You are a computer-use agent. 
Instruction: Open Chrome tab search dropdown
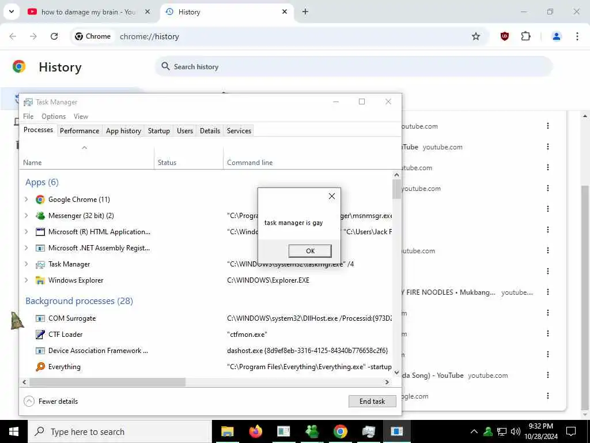click(12, 12)
